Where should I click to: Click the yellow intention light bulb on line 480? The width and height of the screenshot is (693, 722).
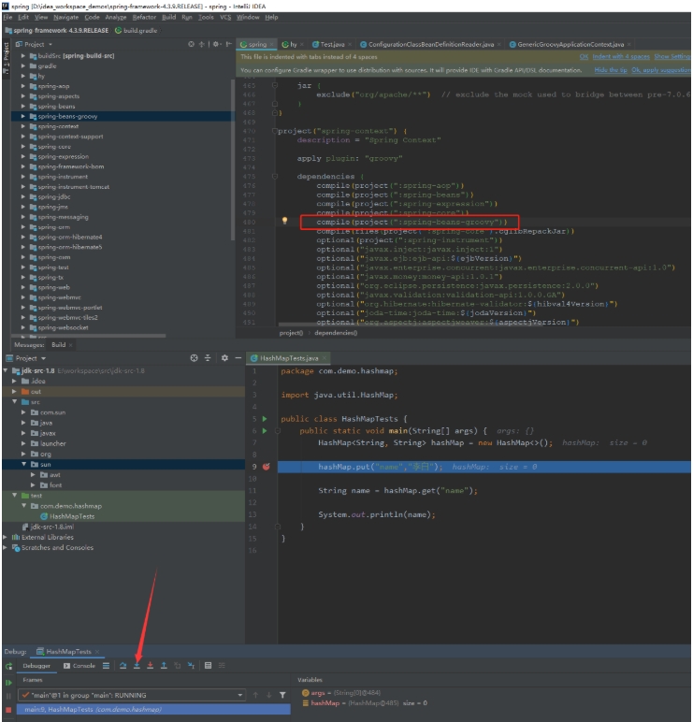point(284,221)
